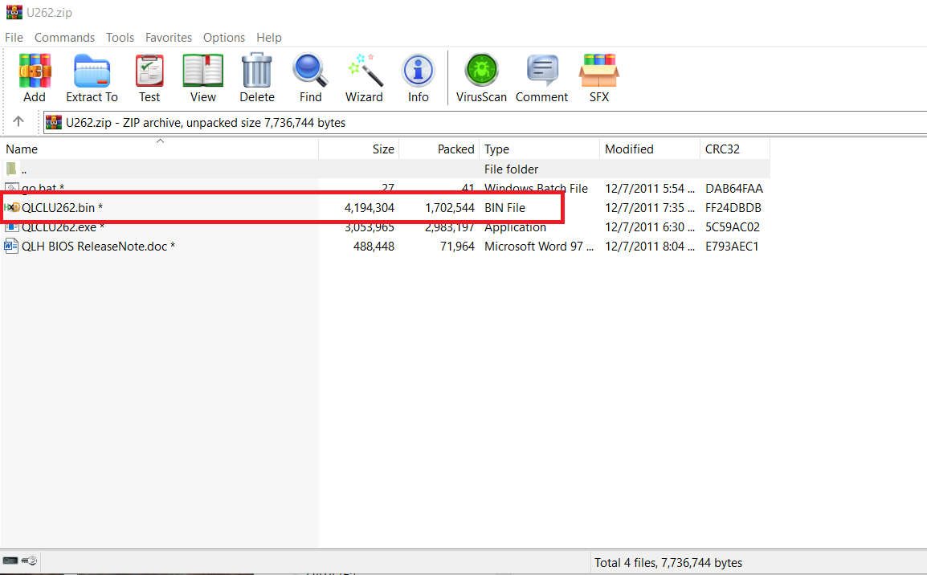Select the QLCLU262.bin file name
The width and height of the screenshot is (927, 575).
pos(62,207)
